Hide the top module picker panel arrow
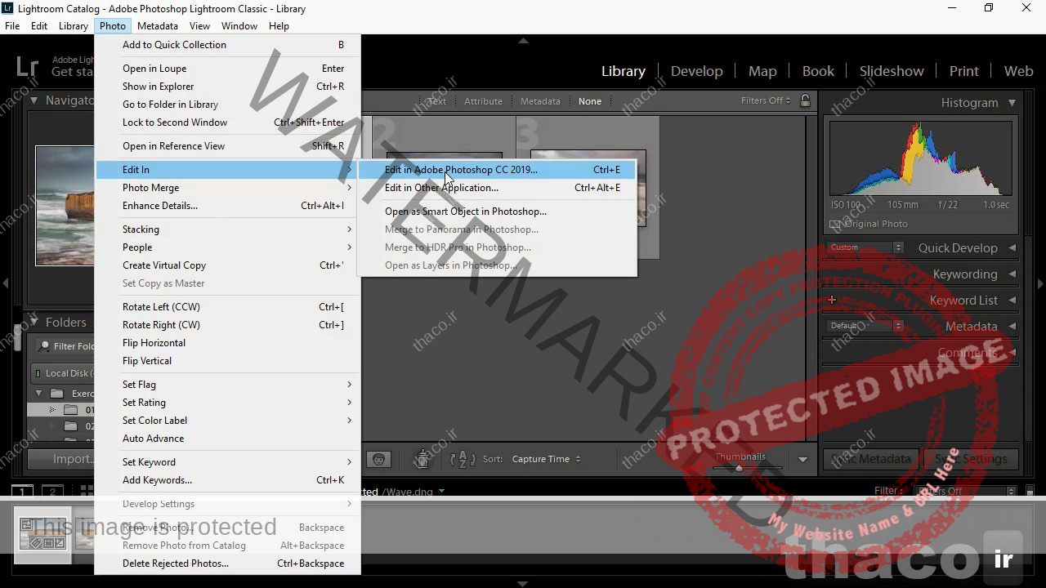 523,40
